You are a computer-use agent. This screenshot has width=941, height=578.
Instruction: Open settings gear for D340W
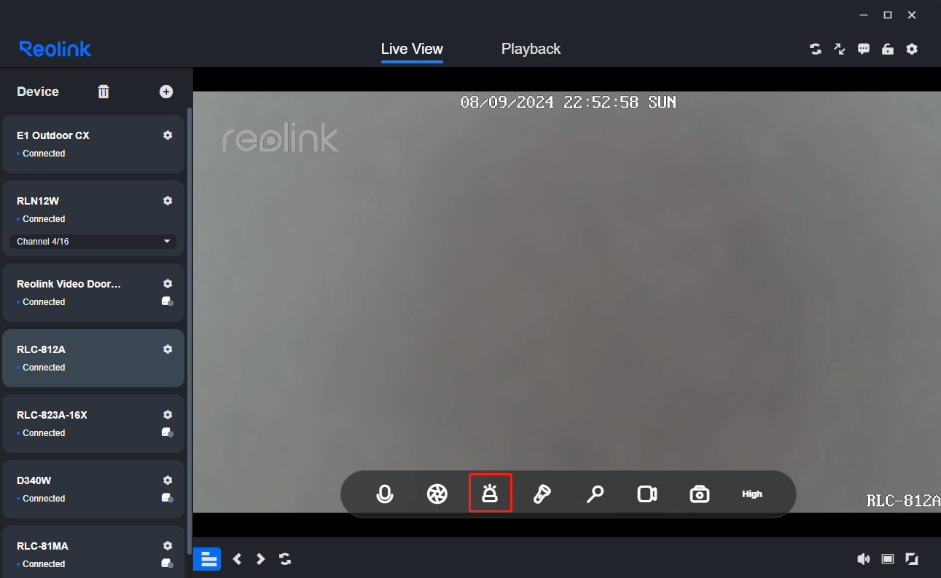pos(168,480)
